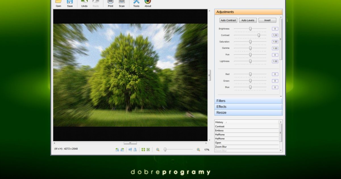Click the Blue channel slider handle
This screenshot has width=341, height=179.
tap(250, 87)
